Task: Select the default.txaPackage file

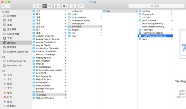Action: pos(50,54)
